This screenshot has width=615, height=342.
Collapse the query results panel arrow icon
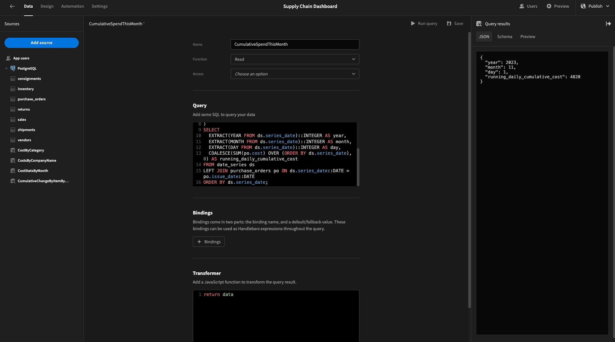(x=608, y=24)
